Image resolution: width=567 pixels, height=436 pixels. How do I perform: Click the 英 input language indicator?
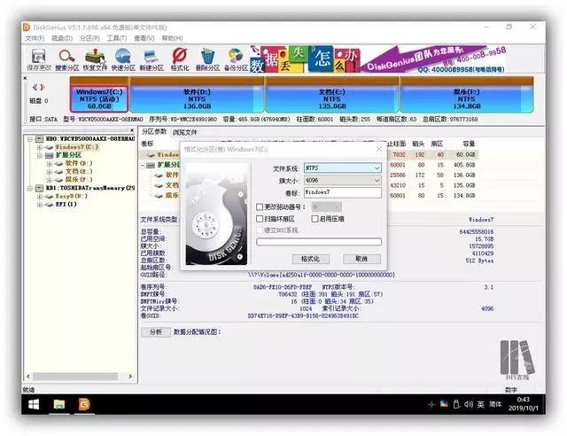[480, 404]
